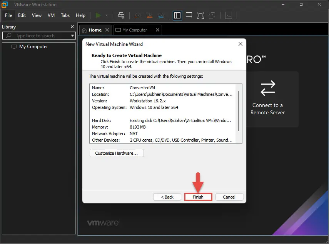Toggle the thumbnail bar view icon
The image size is (329, 244).
coord(189,15)
